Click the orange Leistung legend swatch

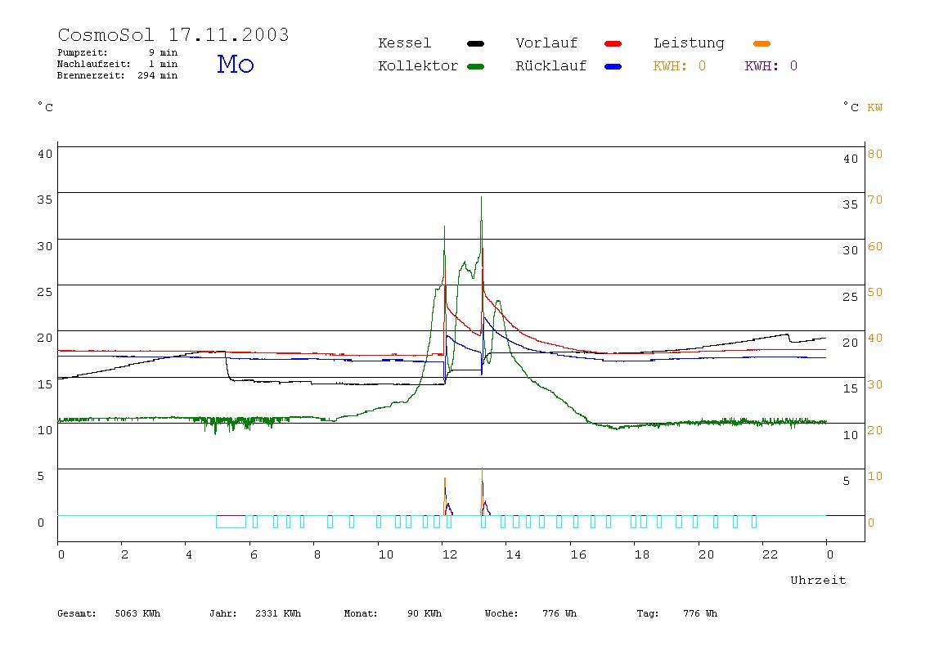762,43
